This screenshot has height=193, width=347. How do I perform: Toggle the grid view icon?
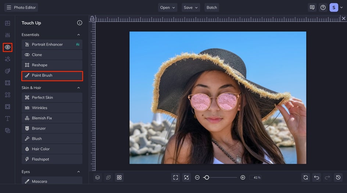119,178
